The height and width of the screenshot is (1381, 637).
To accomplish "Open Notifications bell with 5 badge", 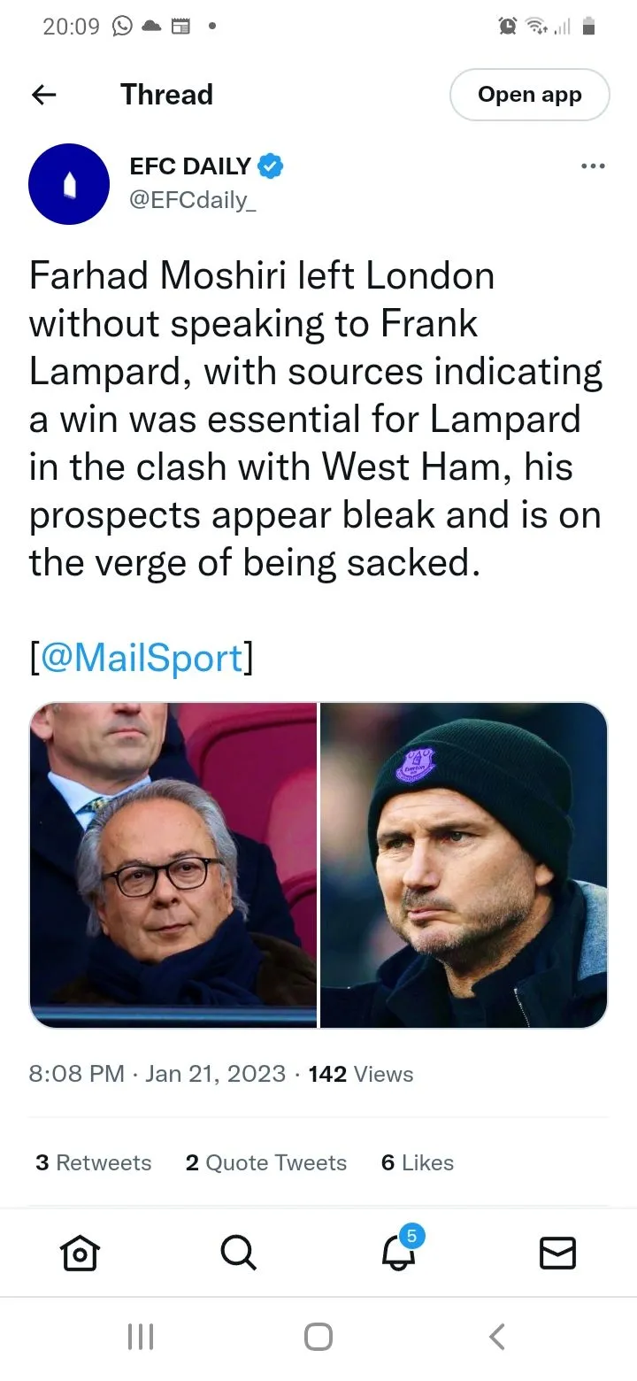I will click(x=398, y=1251).
